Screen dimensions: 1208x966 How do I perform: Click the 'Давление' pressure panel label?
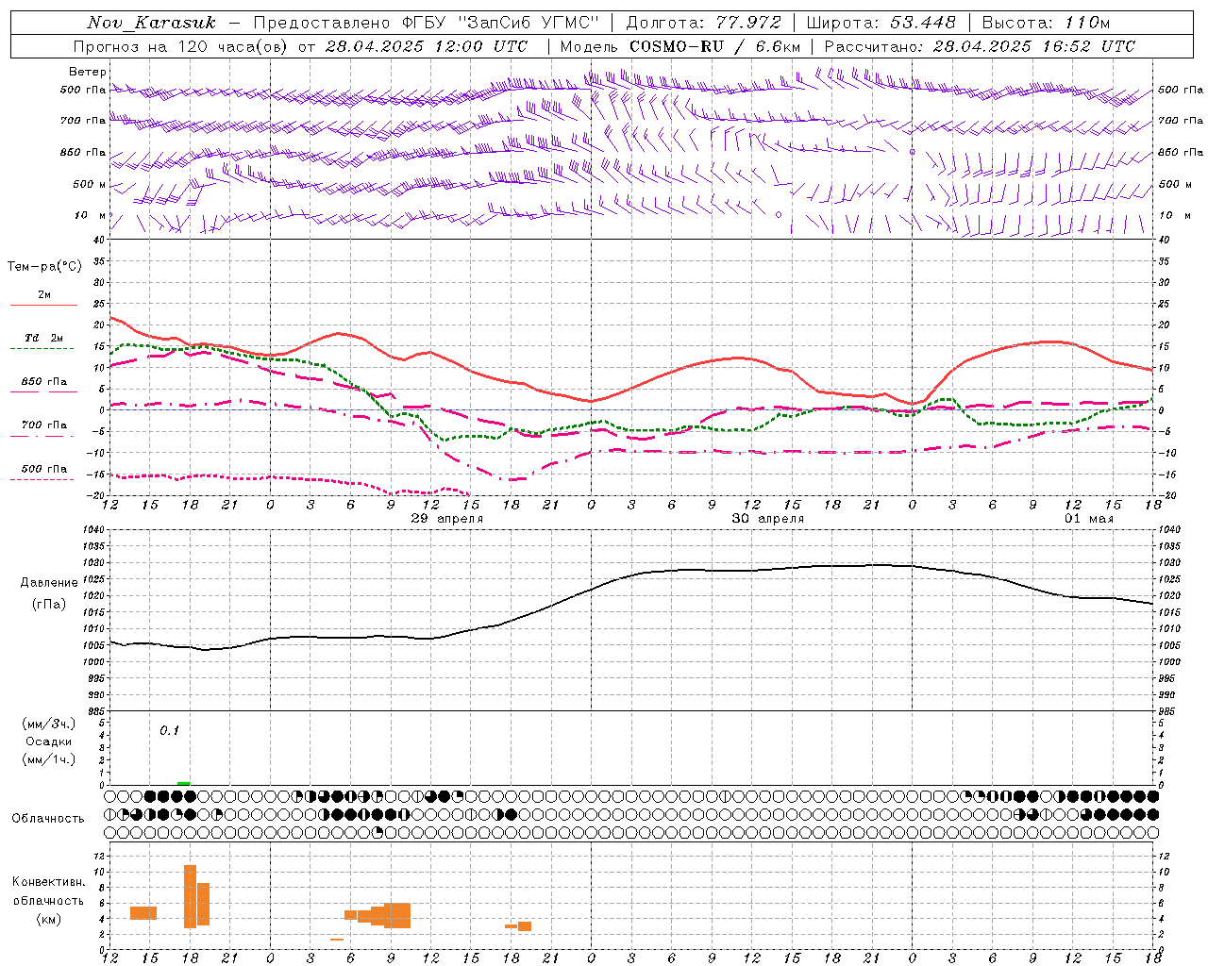click(49, 583)
